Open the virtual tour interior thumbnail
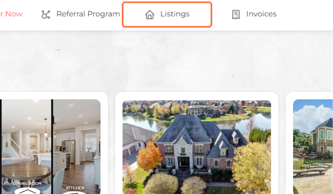 point(50,147)
